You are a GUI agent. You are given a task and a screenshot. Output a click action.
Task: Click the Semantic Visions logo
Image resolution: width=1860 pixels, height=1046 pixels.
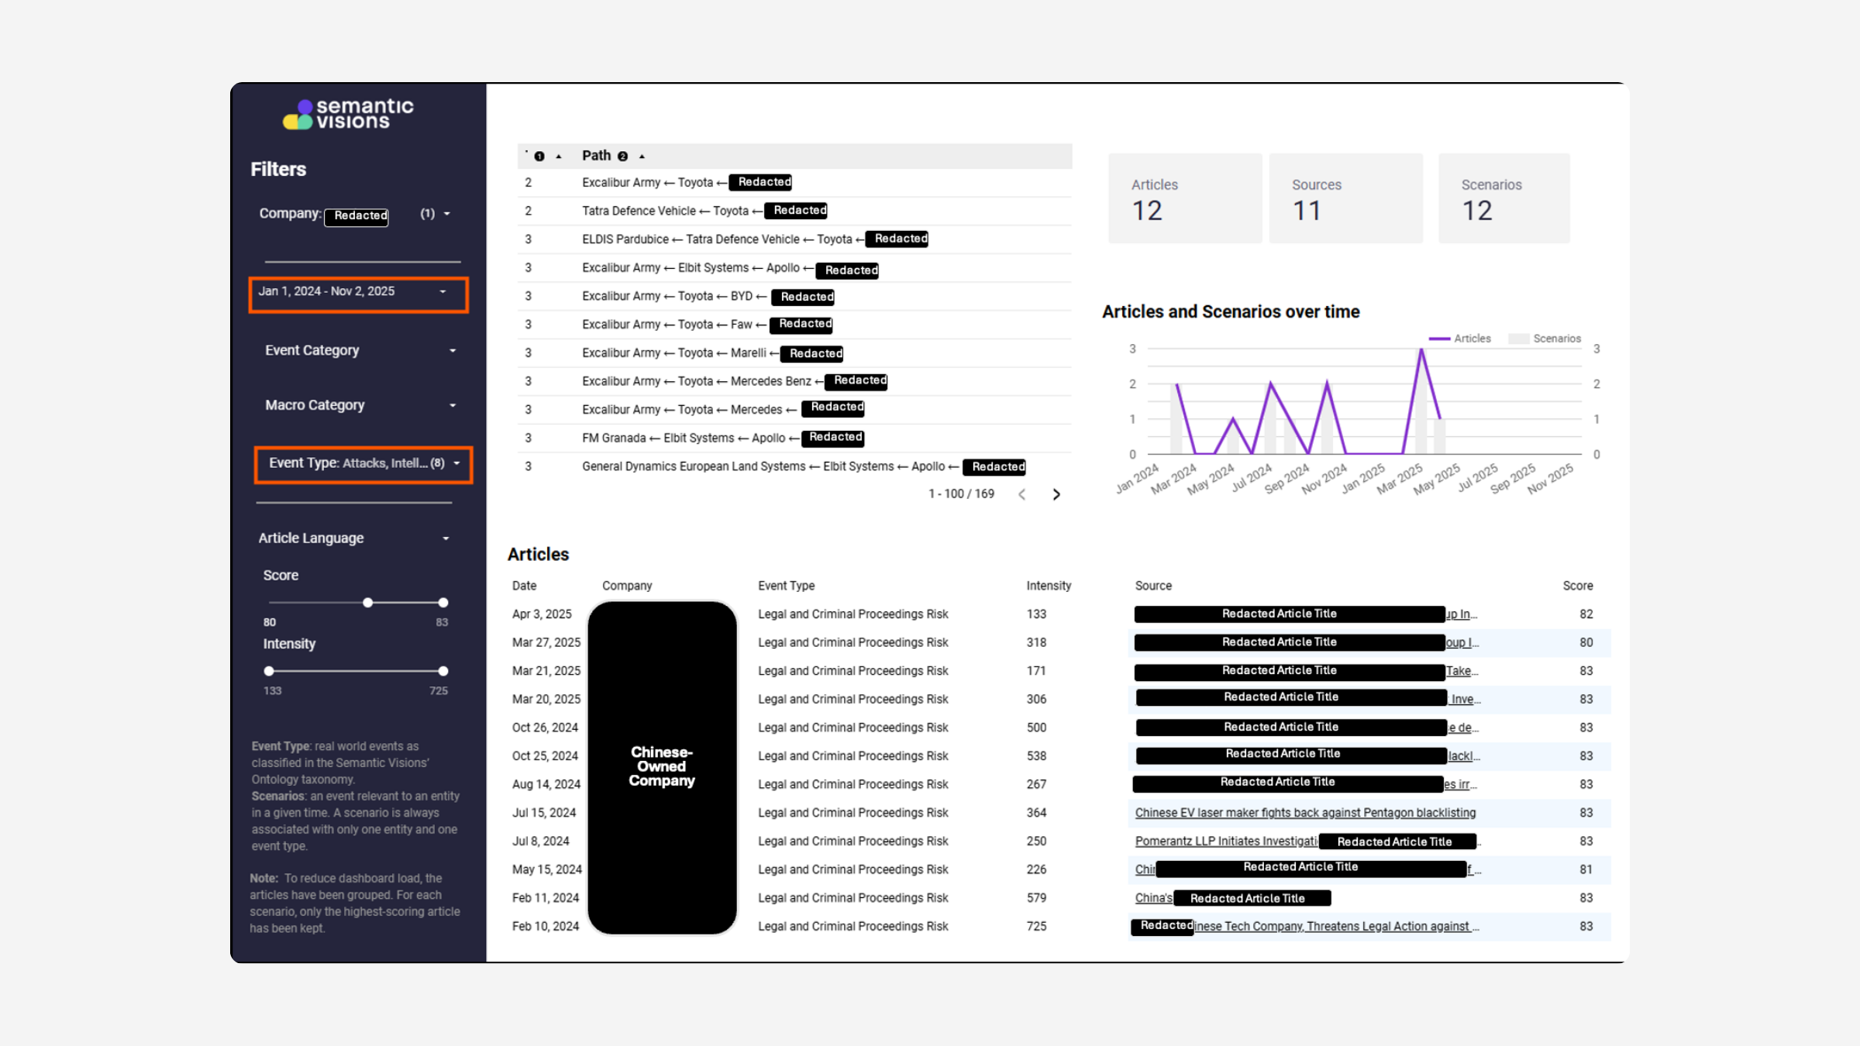point(348,114)
